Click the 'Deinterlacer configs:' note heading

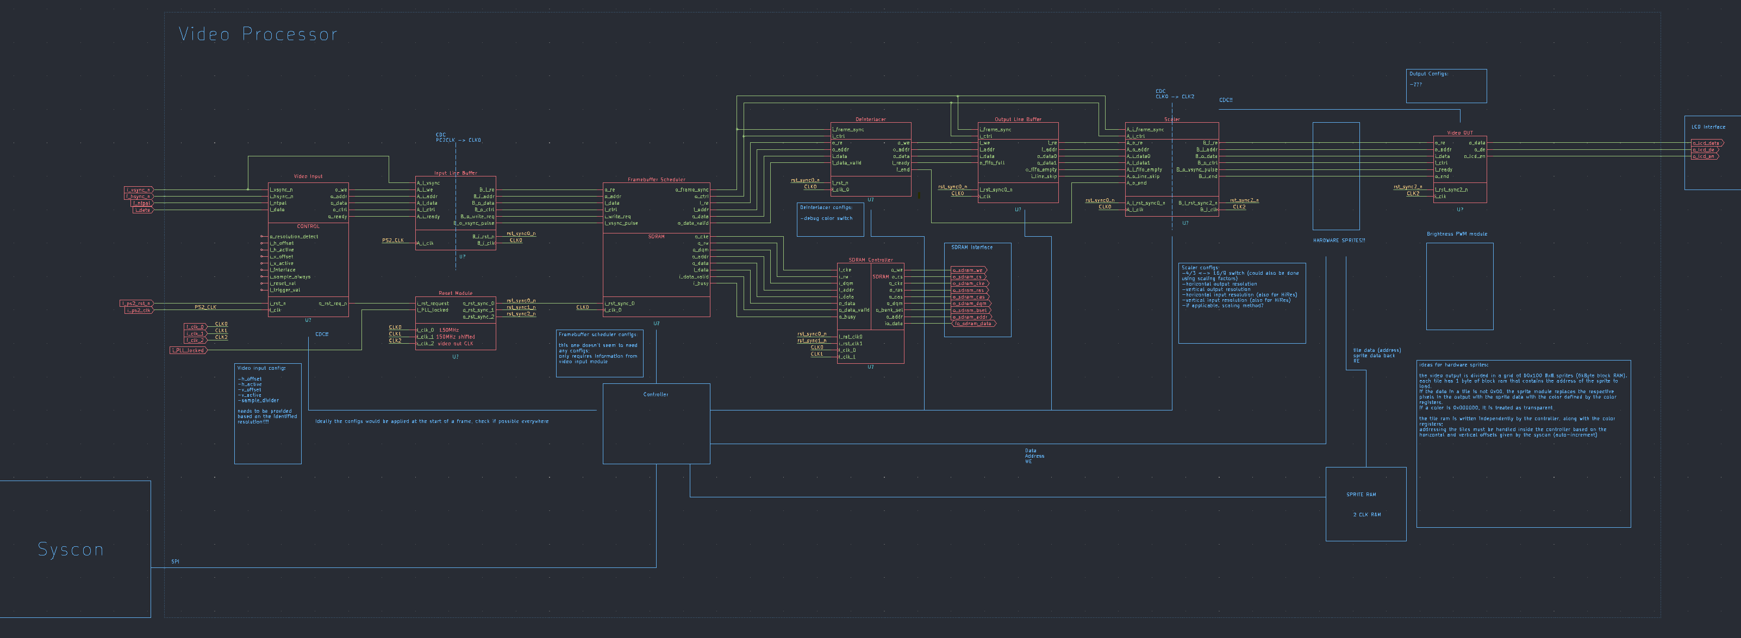pyautogui.click(x=826, y=207)
